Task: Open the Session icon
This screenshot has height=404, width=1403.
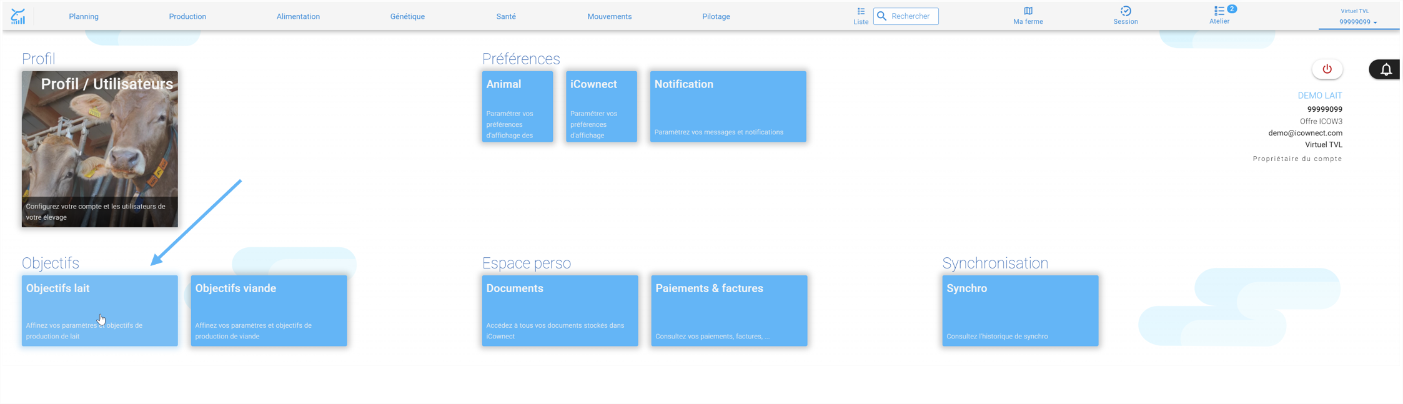Action: pyautogui.click(x=1126, y=11)
